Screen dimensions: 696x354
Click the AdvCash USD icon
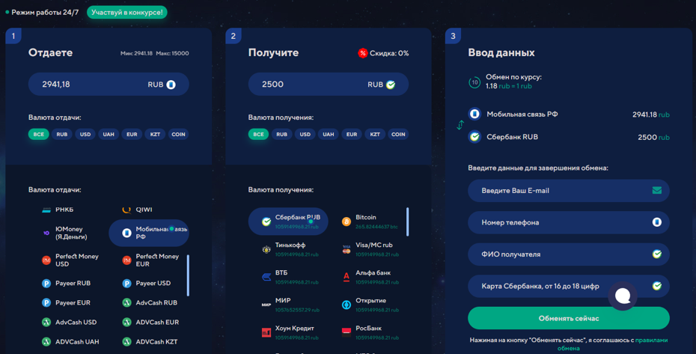(x=46, y=323)
